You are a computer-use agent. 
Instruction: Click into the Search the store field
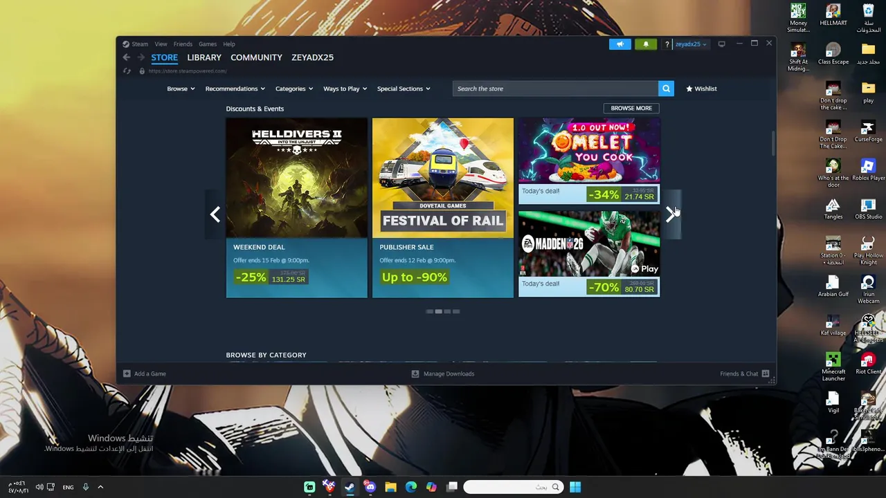(x=556, y=89)
